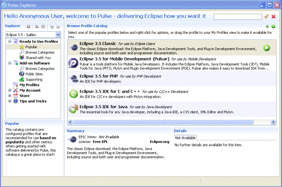Viewport: 282px width, 187px height.
Task: Select Popular in the Explorer tree
Action: pos(31,47)
